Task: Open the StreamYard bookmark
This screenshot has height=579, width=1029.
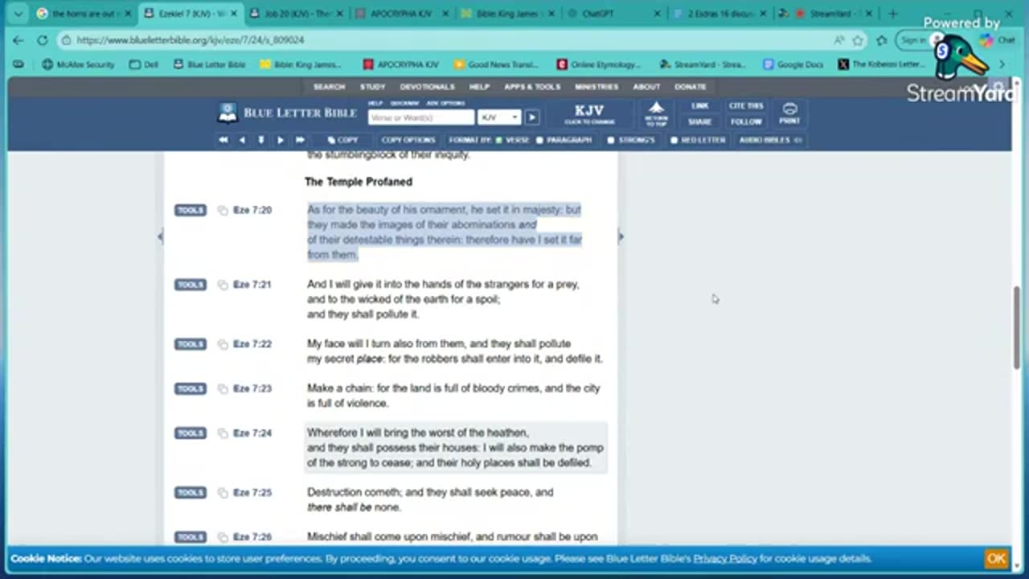Action: (704, 64)
